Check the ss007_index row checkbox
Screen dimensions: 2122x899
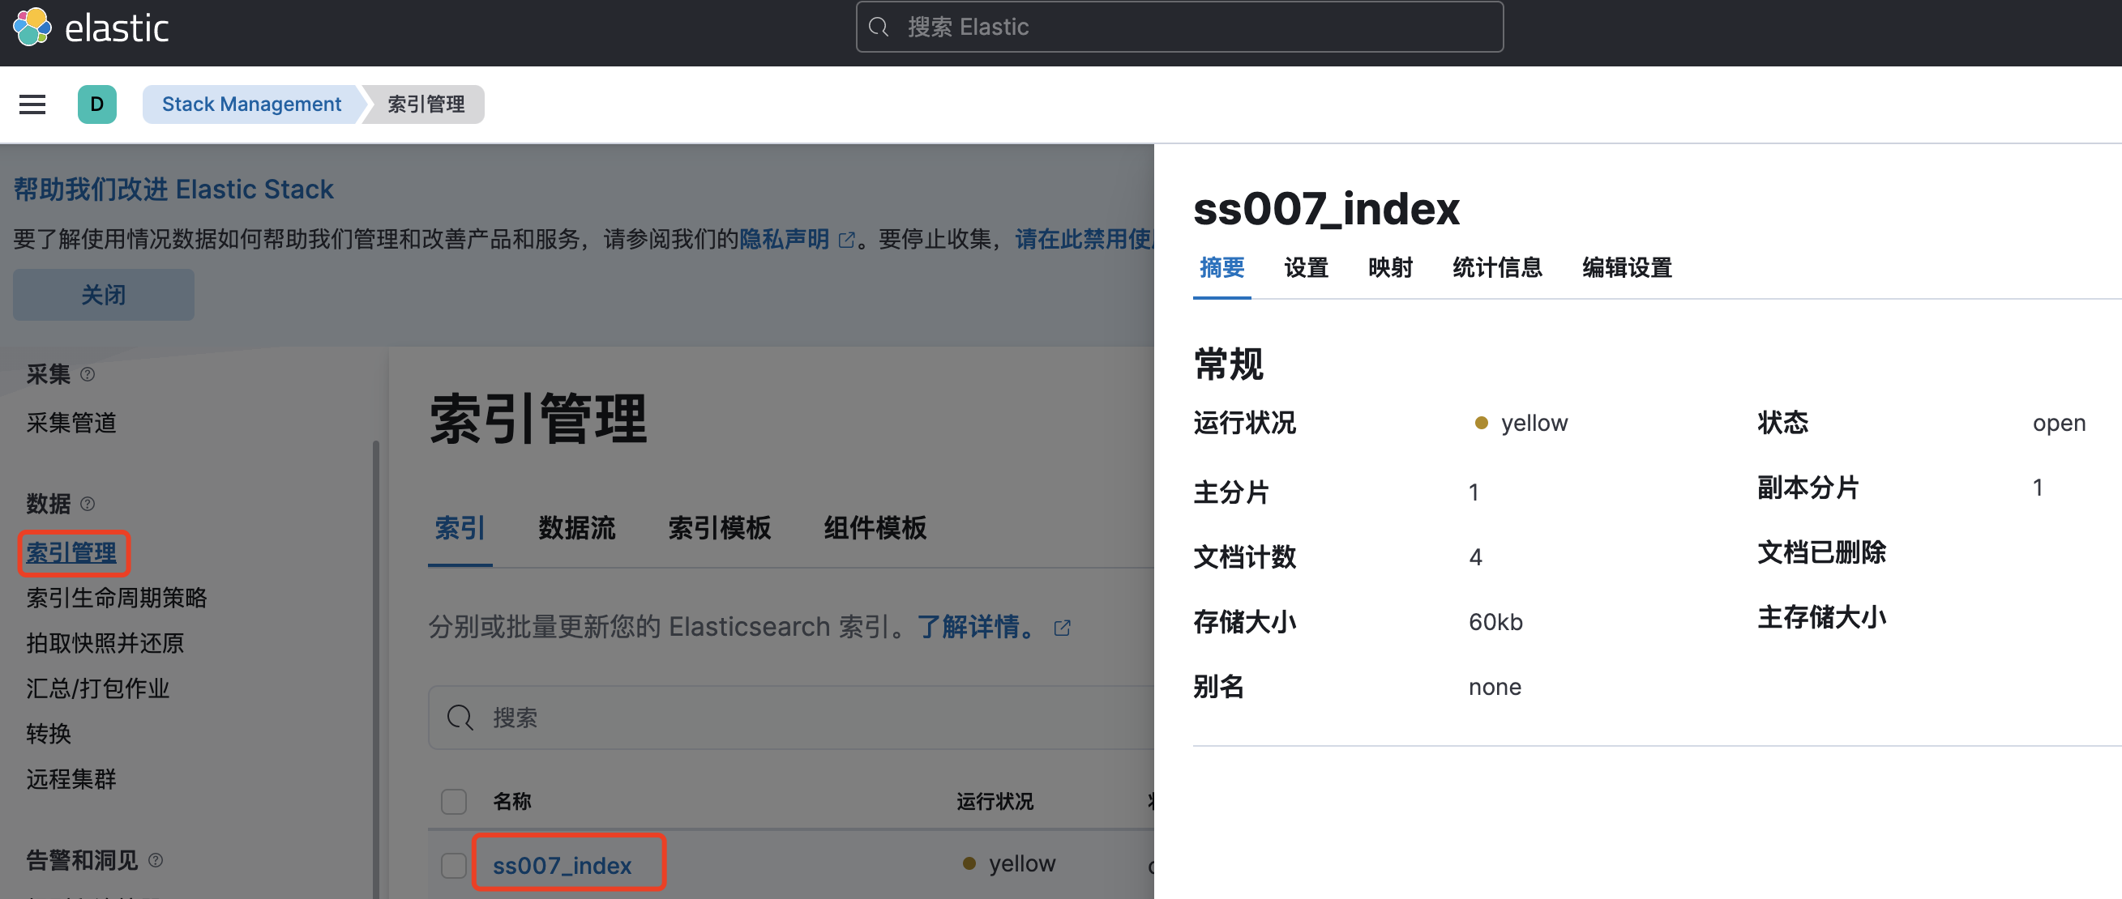coord(453,865)
